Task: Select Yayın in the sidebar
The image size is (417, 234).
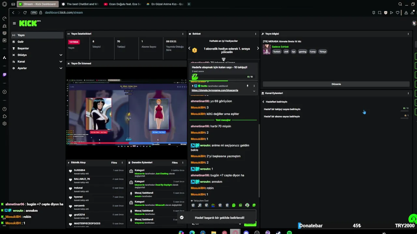Action: click(x=37, y=35)
